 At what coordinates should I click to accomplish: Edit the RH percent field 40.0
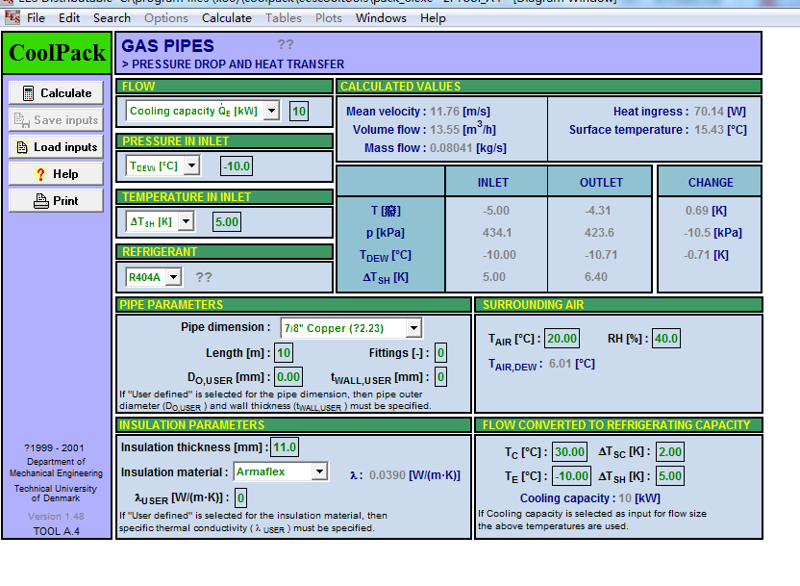(x=665, y=339)
